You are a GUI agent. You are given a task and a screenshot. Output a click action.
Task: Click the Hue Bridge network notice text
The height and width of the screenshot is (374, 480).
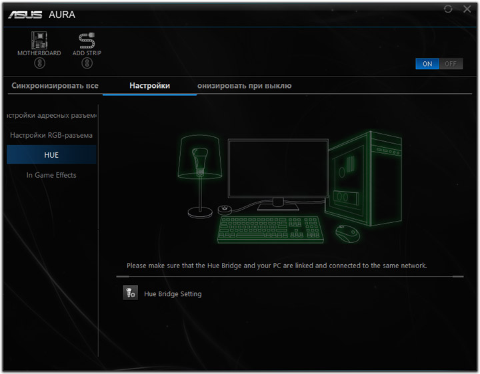coord(277,266)
